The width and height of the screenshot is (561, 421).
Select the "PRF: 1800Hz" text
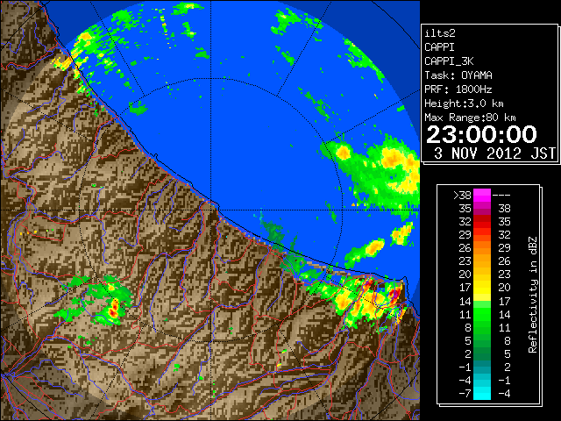click(458, 89)
